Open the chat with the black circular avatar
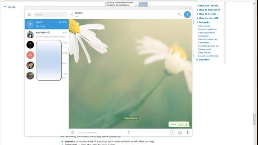Image resolution: width=258 pixels, height=145 pixels. point(30,45)
